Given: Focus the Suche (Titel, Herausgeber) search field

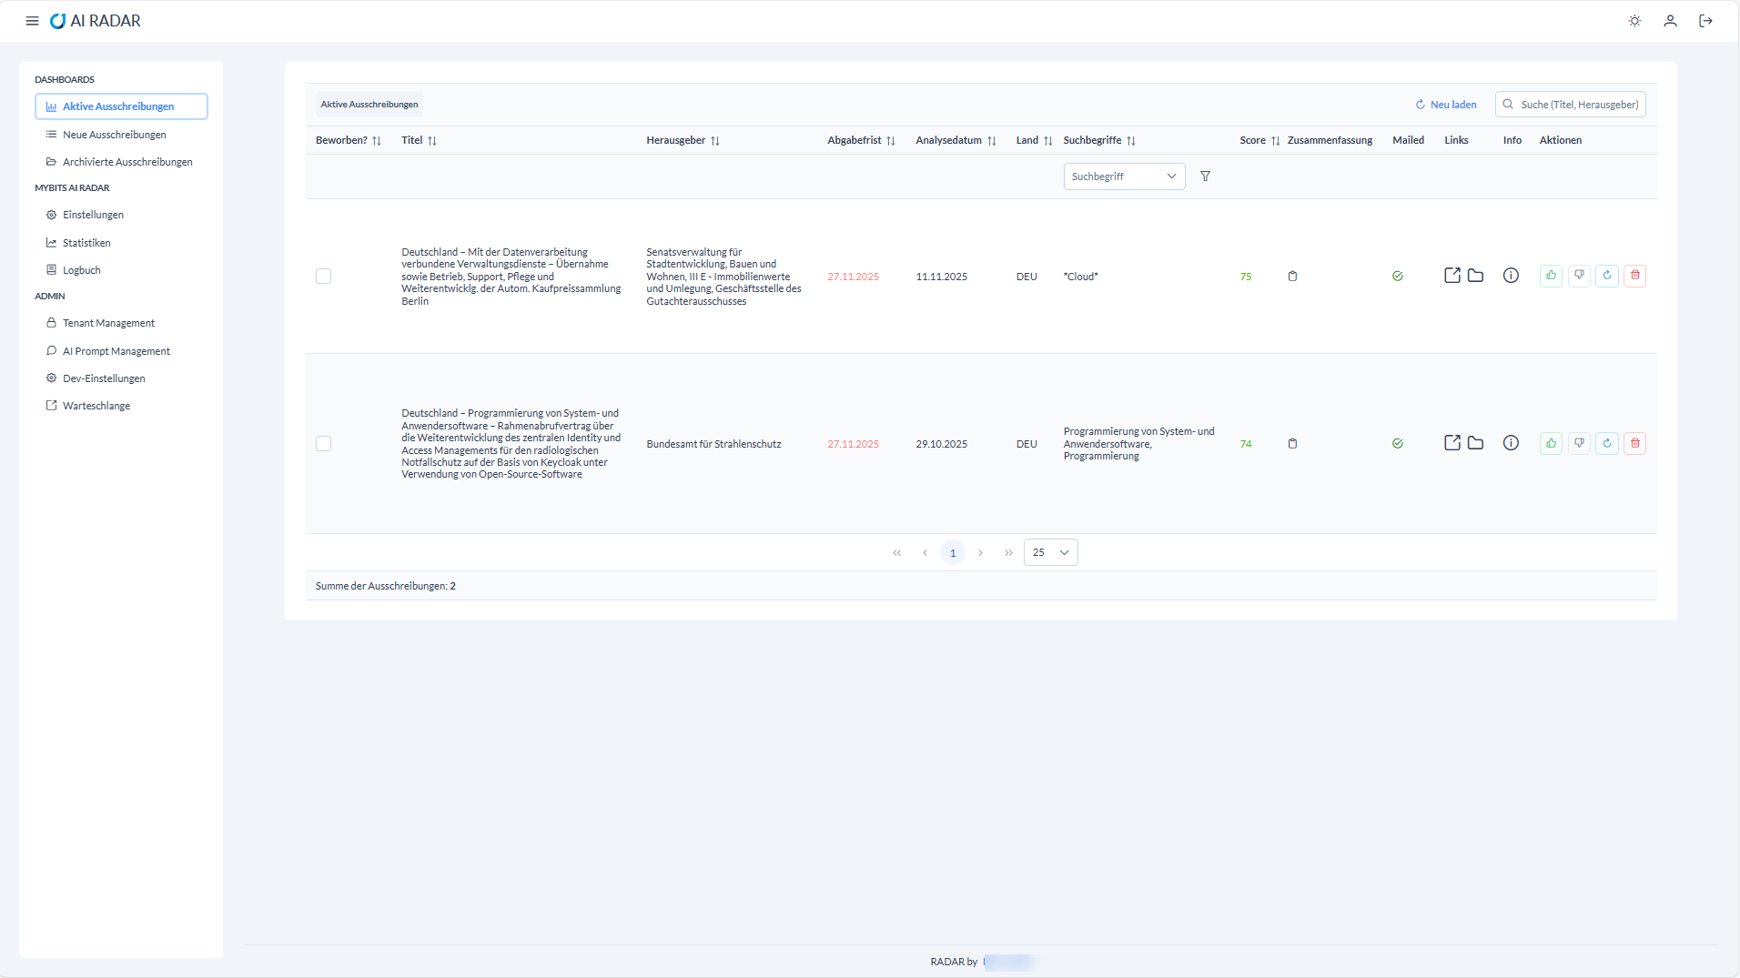Looking at the screenshot, I should point(1570,105).
